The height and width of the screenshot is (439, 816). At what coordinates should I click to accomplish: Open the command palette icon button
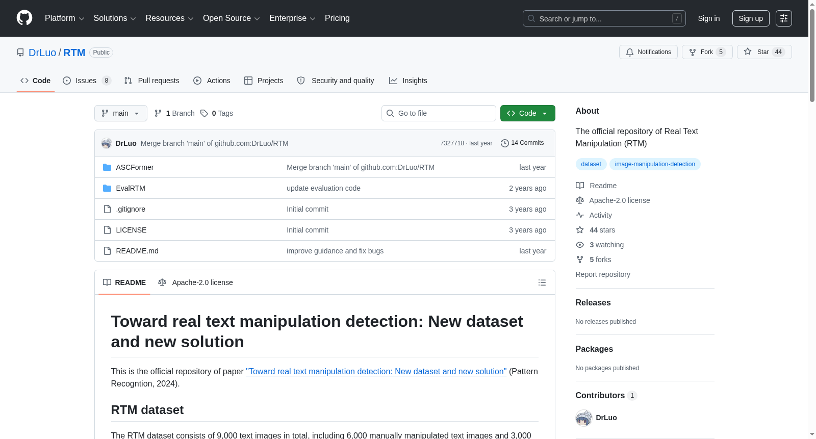pos(783,18)
